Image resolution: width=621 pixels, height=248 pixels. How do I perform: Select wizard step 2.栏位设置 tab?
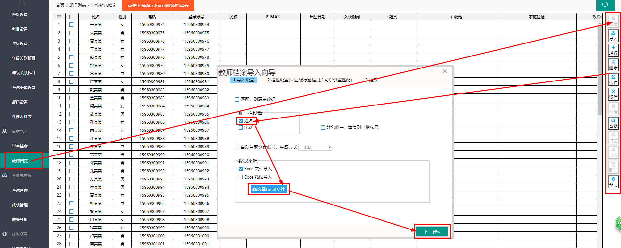coord(309,80)
